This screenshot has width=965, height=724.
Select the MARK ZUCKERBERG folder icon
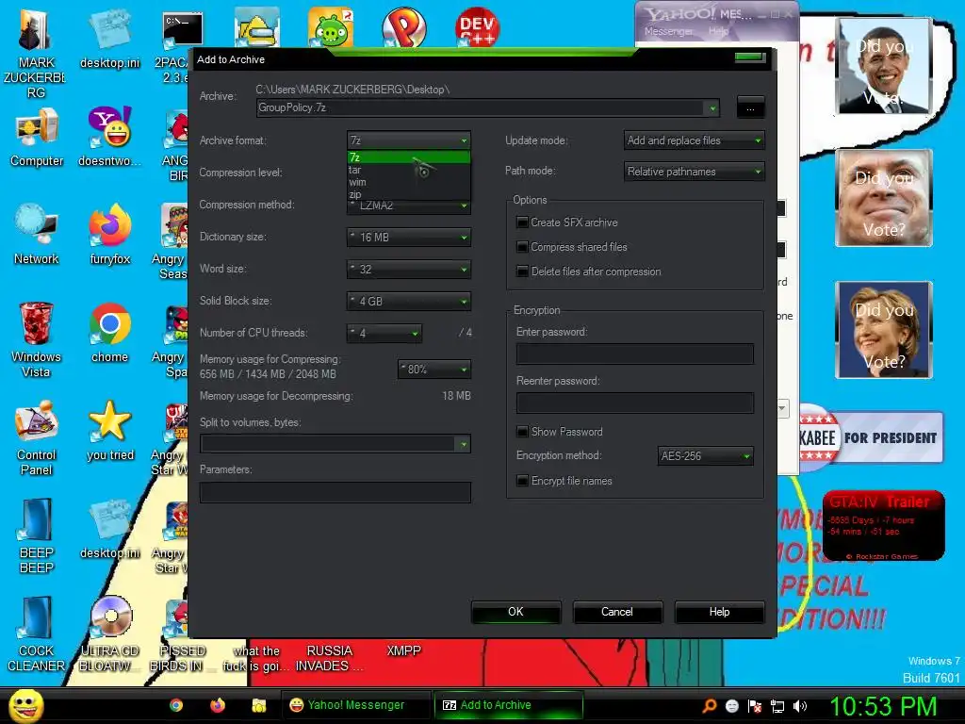click(37, 53)
